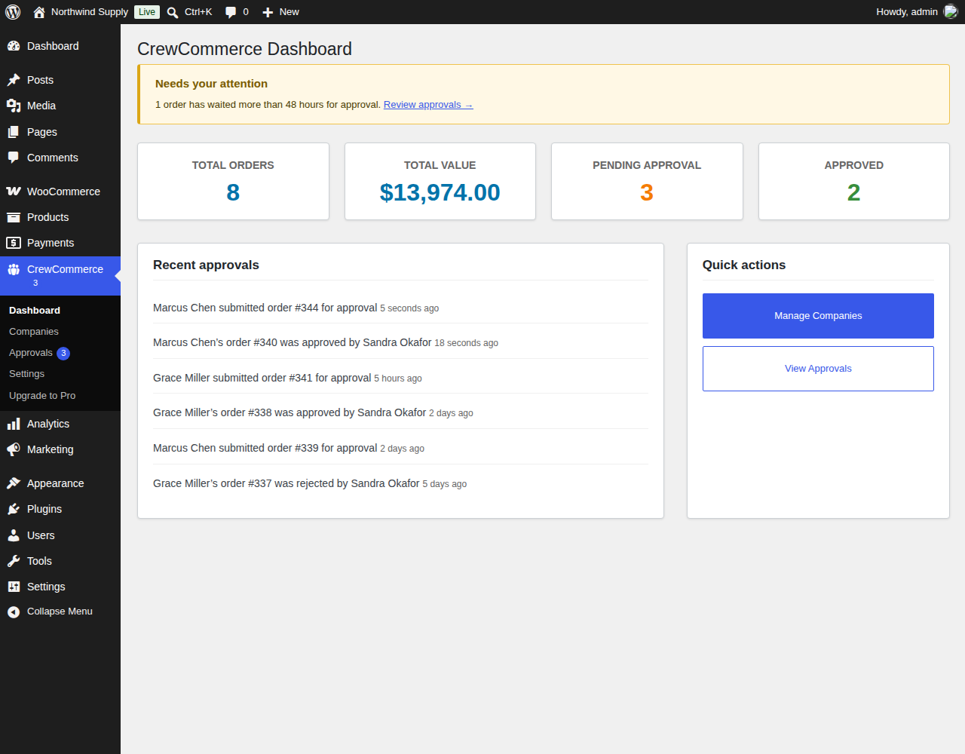Click the Pending Approval stat card
This screenshot has width=965, height=754.
pos(647,182)
